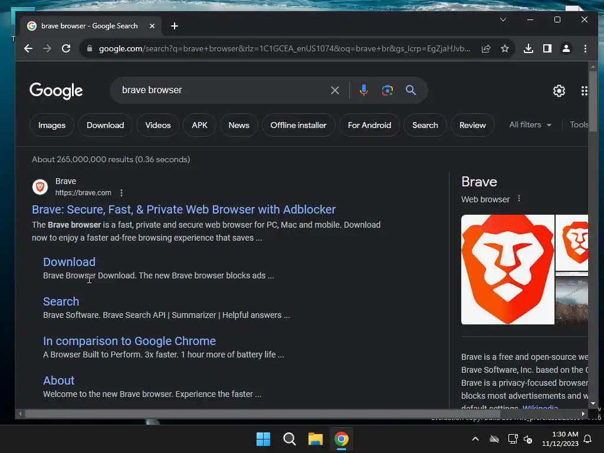Choose the For Android chip

369,125
